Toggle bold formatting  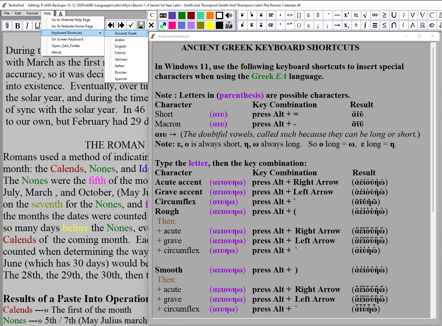17,26
